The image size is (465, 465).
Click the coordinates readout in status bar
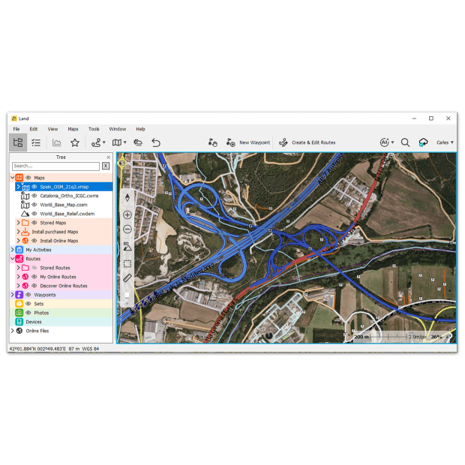pyautogui.click(x=37, y=349)
